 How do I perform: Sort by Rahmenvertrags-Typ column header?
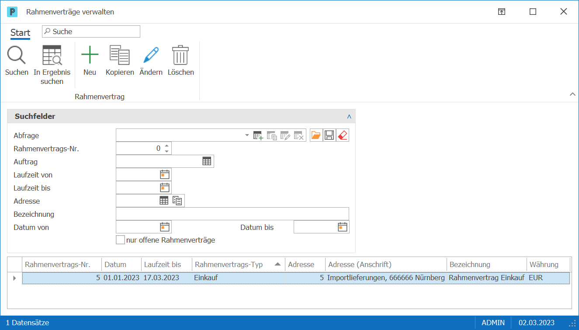(x=239, y=264)
